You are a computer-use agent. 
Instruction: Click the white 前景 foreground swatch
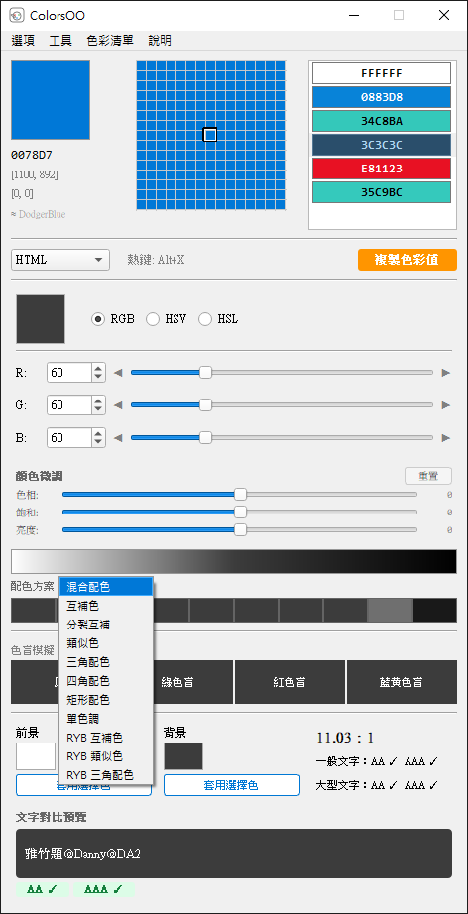pos(36,756)
